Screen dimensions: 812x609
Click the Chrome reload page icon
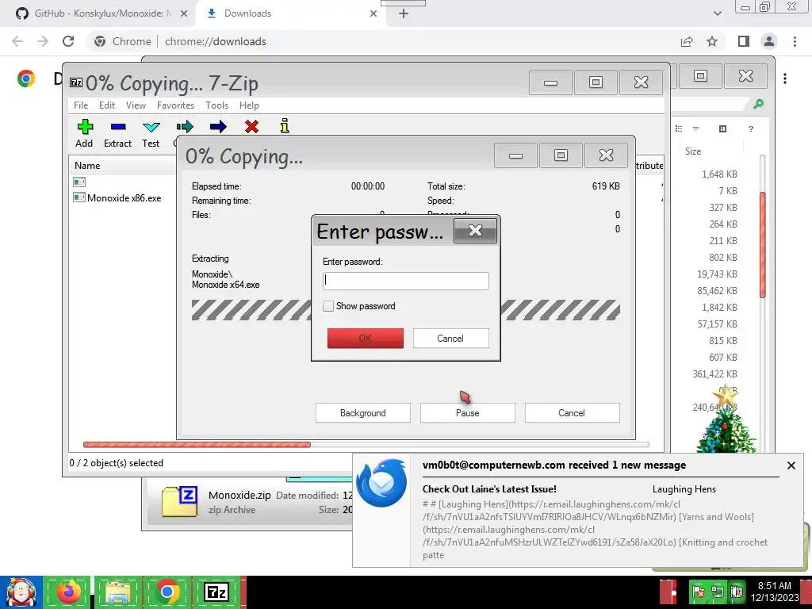point(68,41)
